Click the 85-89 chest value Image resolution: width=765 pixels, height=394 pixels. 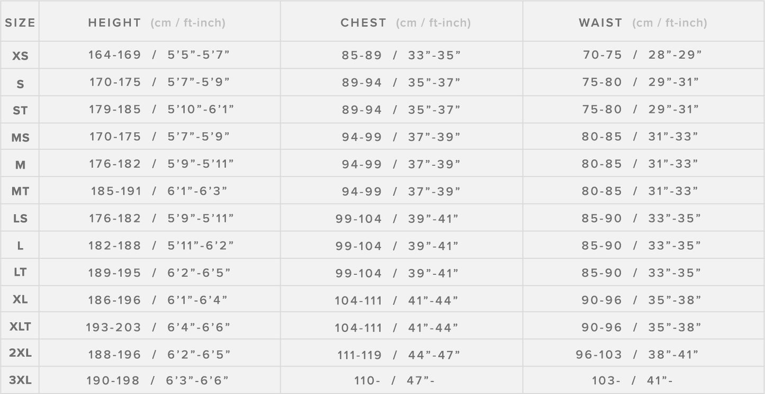(x=362, y=55)
